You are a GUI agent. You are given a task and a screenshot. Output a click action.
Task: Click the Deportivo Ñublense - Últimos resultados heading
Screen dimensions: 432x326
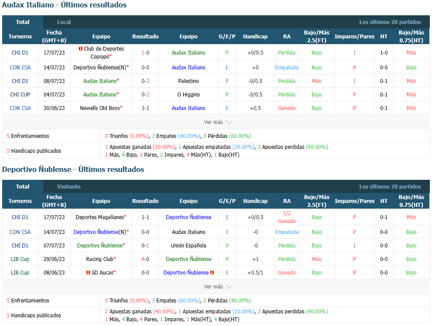pyautogui.click(x=73, y=169)
